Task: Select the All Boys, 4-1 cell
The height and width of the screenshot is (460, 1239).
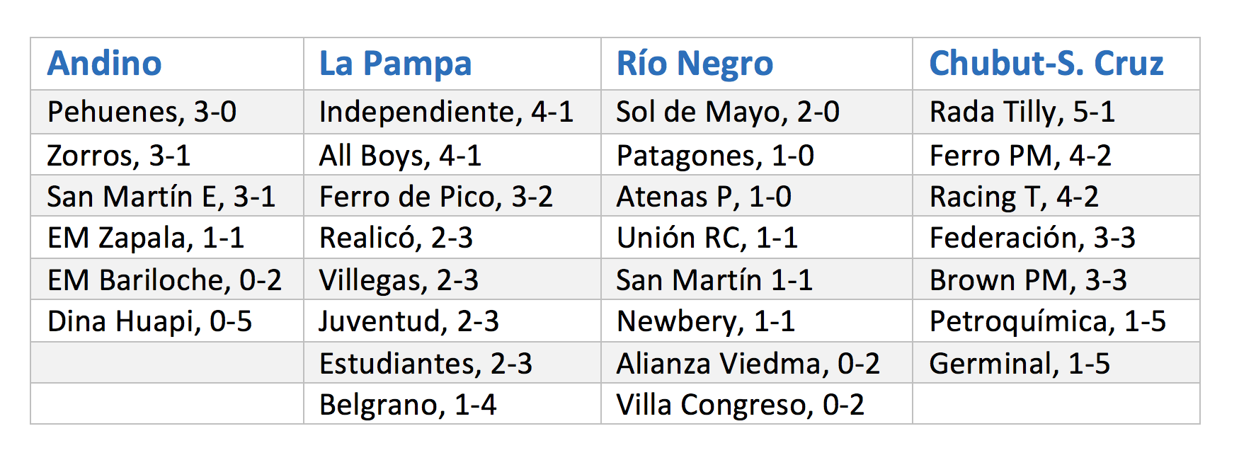Action: [452, 154]
